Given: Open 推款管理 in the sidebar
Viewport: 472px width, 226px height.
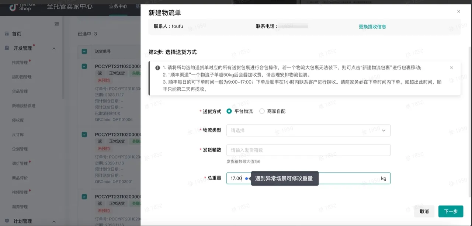Looking at the screenshot, I should (20, 63).
